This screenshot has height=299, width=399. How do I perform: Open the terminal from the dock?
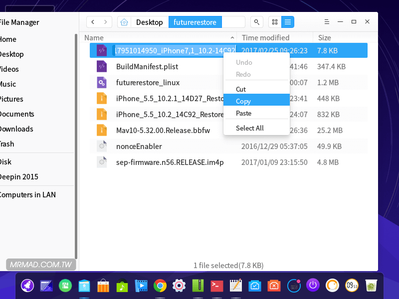click(x=217, y=286)
